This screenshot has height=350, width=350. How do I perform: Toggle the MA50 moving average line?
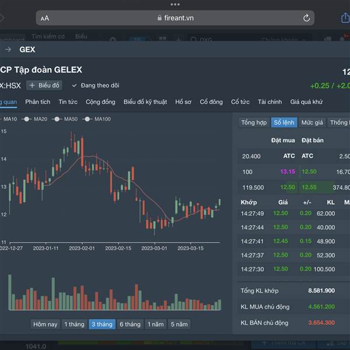[65, 119]
